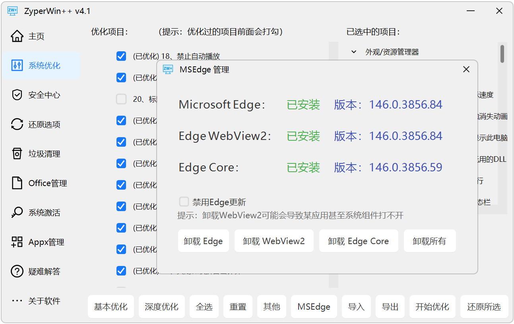Click the 已选中的项目 heading
Screen dimensions: 514x324
[x=373, y=32]
